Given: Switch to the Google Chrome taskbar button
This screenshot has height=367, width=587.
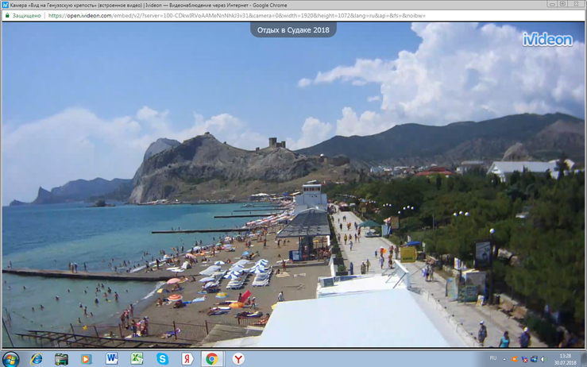Looking at the screenshot, I should [x=212, y=358].
